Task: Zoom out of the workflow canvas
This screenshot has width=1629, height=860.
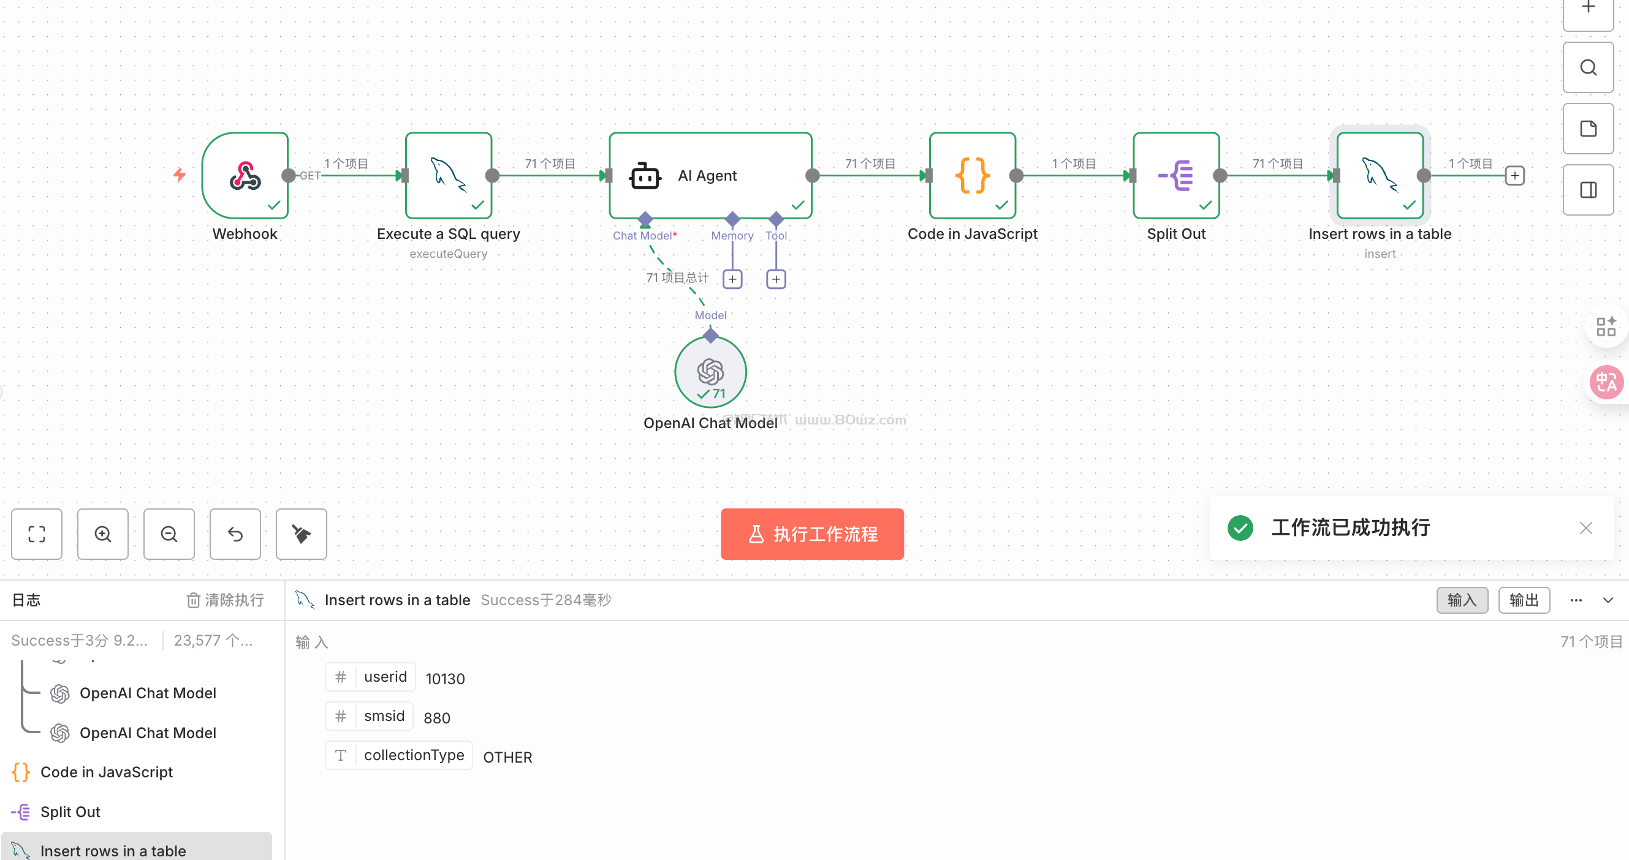Action: click(x=169, y=534)
